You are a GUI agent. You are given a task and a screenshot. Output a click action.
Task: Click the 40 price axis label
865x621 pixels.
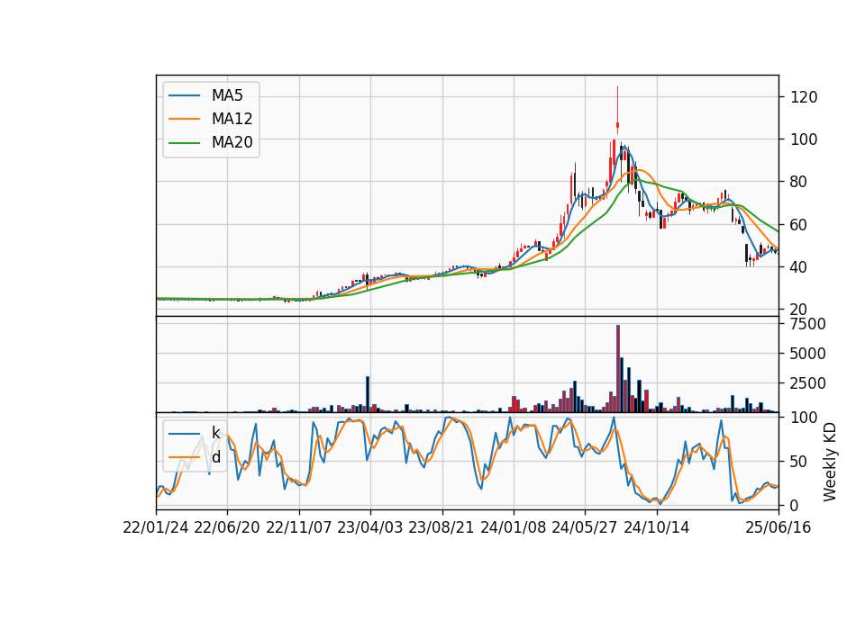tap(799, 267)
